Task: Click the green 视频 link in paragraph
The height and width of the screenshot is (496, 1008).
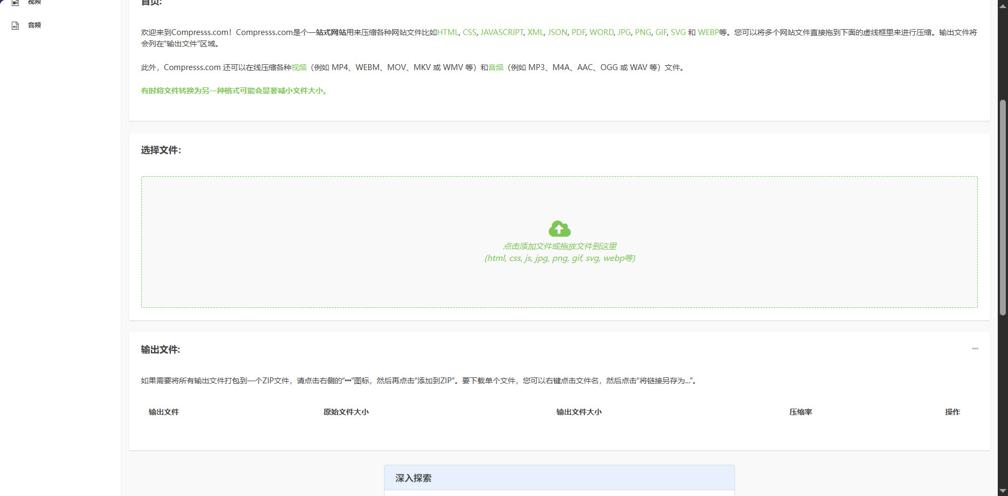Action: [299, 67]
